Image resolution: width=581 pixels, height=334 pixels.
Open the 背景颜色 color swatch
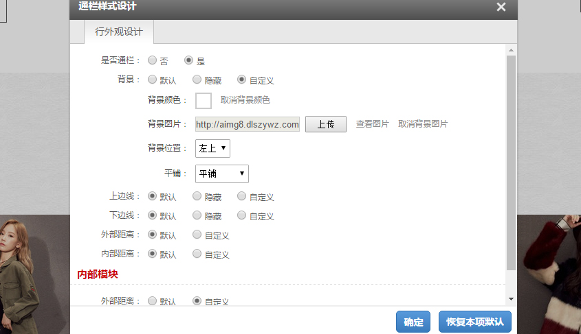[x=204, y=100]
